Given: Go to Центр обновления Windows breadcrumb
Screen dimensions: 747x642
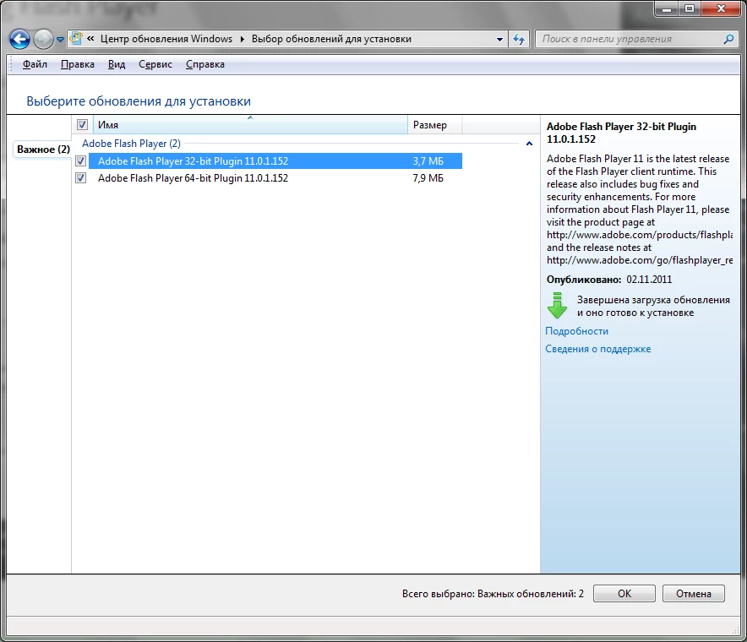Looking at the screenshot, I should coord(166,39).
